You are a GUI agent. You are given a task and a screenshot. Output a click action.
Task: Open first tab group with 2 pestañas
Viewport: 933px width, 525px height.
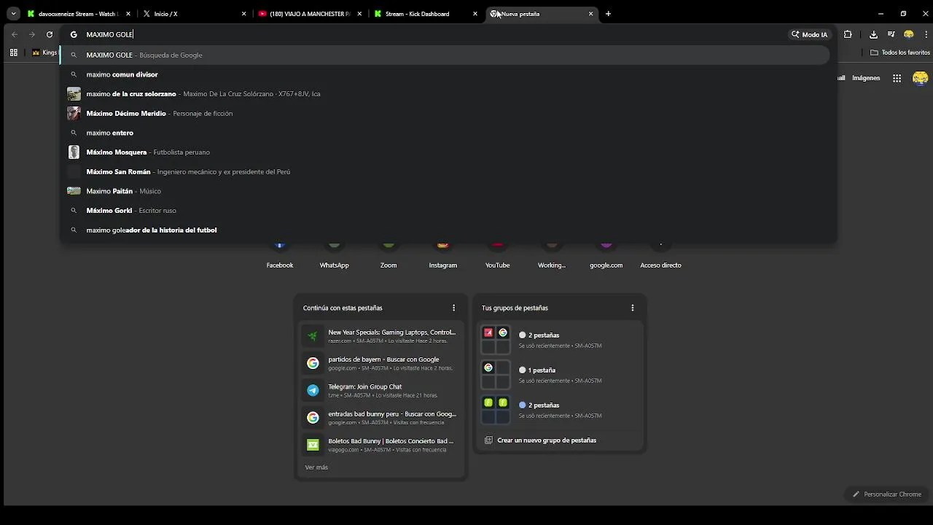click(x=560, y=340)
